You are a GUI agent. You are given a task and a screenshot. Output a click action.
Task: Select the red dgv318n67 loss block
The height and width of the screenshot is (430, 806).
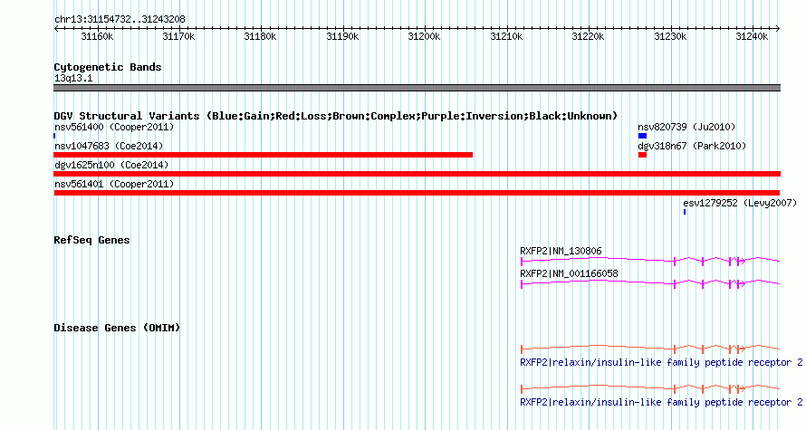643,155
